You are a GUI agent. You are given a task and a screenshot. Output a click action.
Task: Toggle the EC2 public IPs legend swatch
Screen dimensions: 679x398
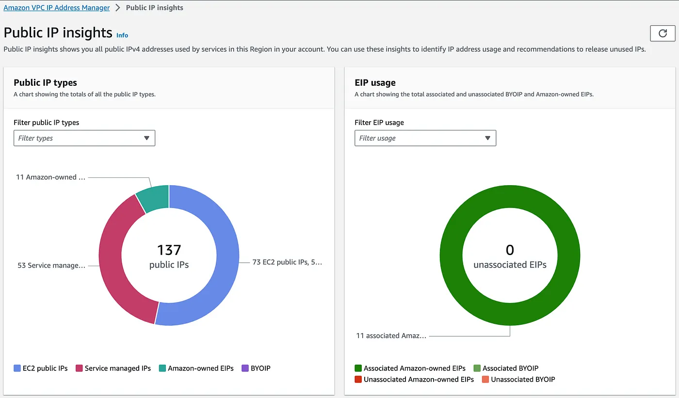(x=17, y=368)
